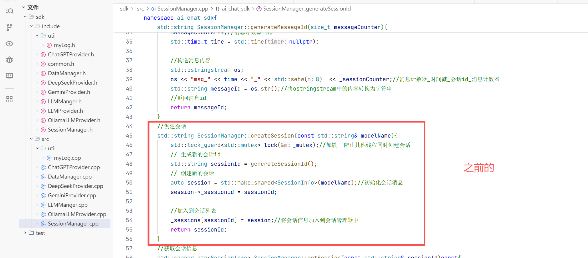This screenshot has height=258, width=588.
Task: Click the function symbol icon in breadcrumb
Action: point(259,9)
